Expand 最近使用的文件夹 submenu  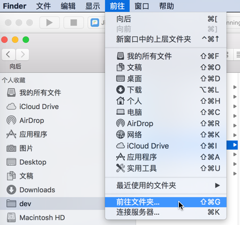point(166,185)
